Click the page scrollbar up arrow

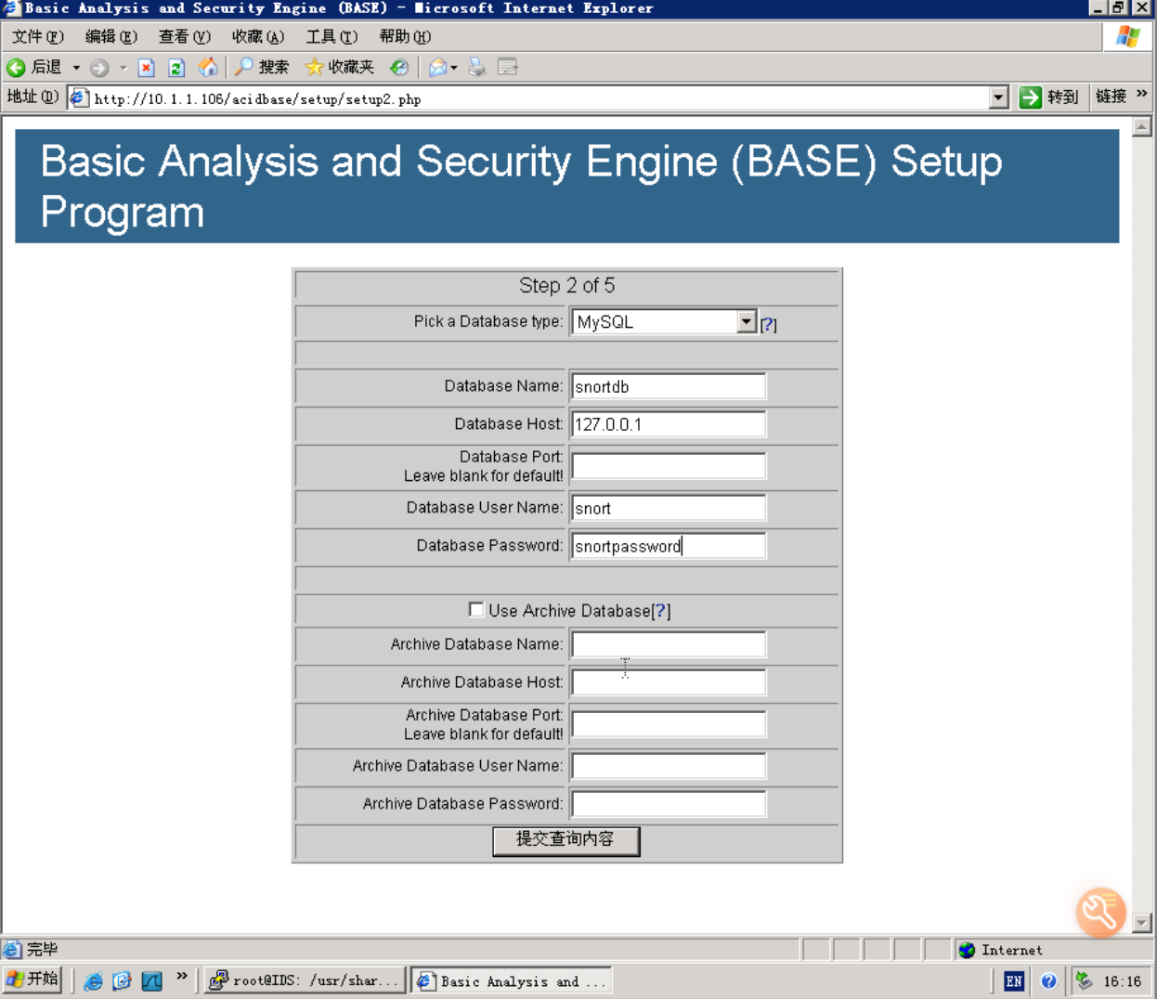(x=1143, y=127)
